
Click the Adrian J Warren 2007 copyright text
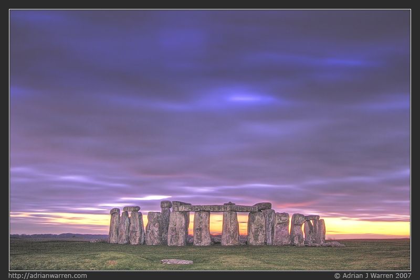coord(372,275)
